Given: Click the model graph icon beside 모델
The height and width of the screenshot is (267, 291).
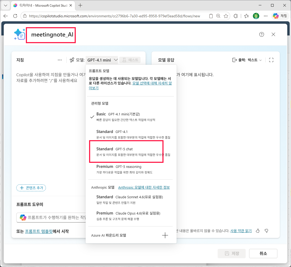Looking at the screenshot, I should pos(72,60).
